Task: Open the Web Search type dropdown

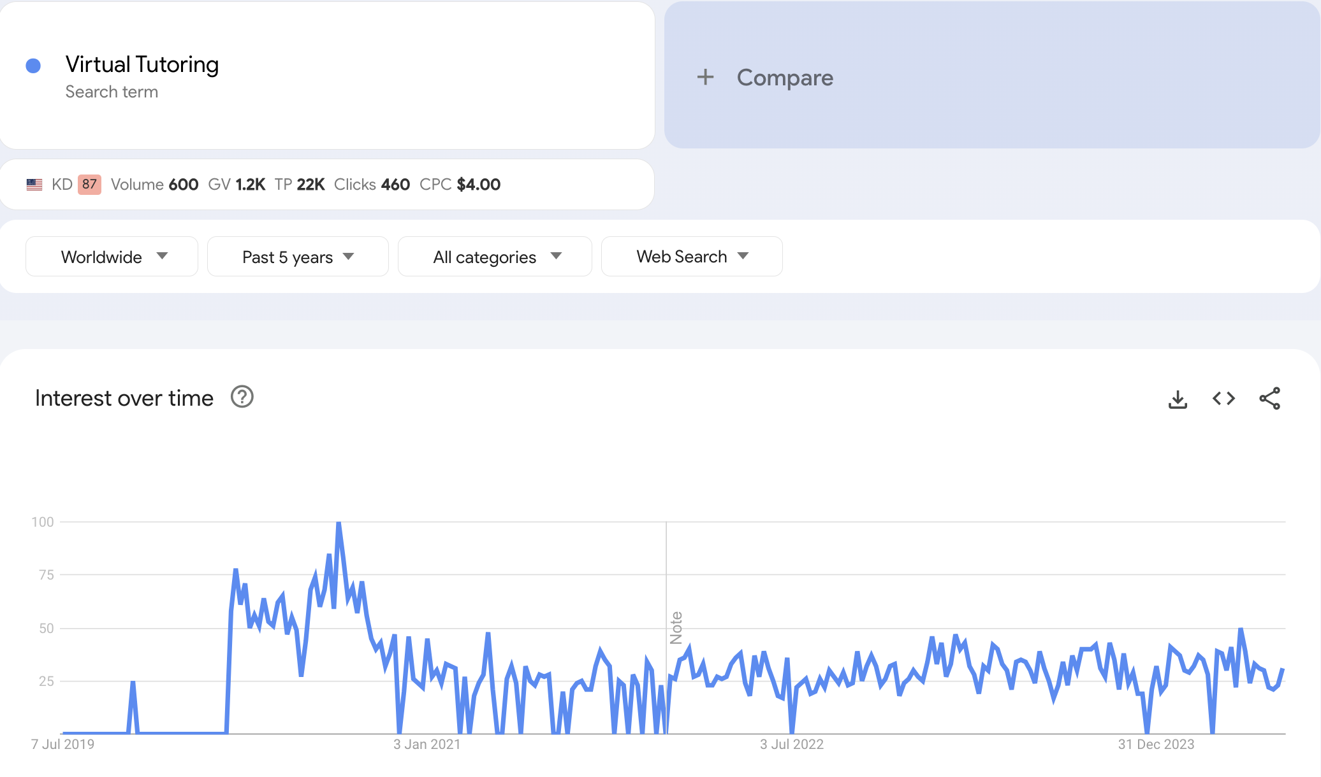Action: pyautogui.click(x=692, y=257)
